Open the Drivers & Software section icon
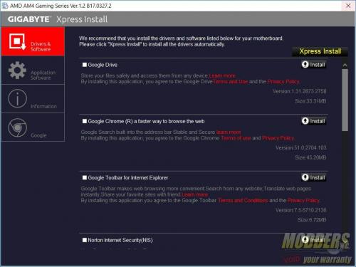Screen dimensions: 356x267 pyautogui.click(x=17, y=41)
